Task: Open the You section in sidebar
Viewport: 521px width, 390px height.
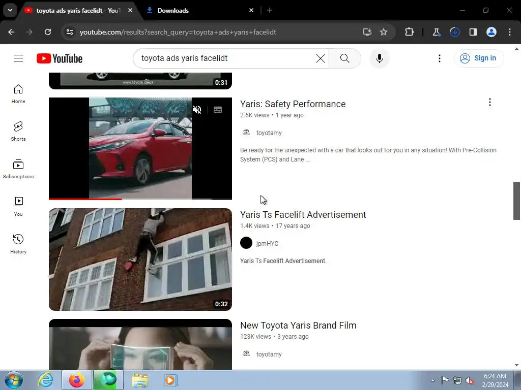Action: point(18,206)
